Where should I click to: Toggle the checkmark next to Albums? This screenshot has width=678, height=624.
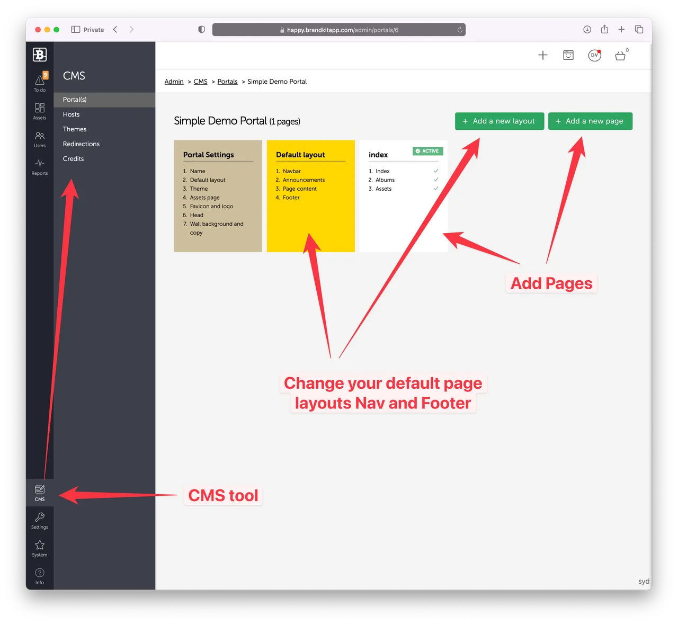(x=436, y=180)
